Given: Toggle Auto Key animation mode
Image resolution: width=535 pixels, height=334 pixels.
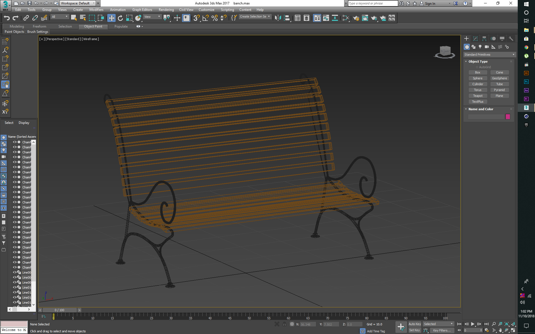Looking at the screenshot, I should (415, 324).
